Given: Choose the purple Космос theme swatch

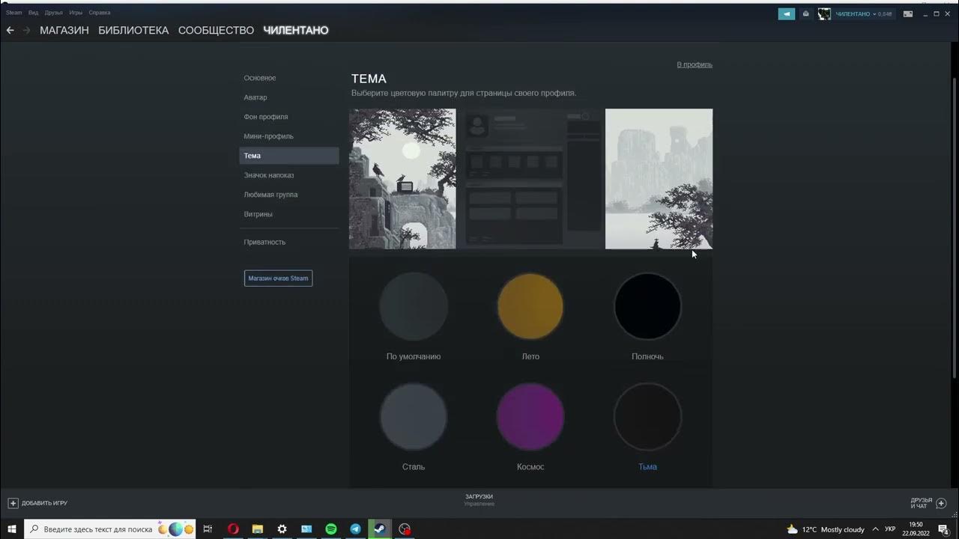Looking at the screenshot, I should [x=530, y=416].
